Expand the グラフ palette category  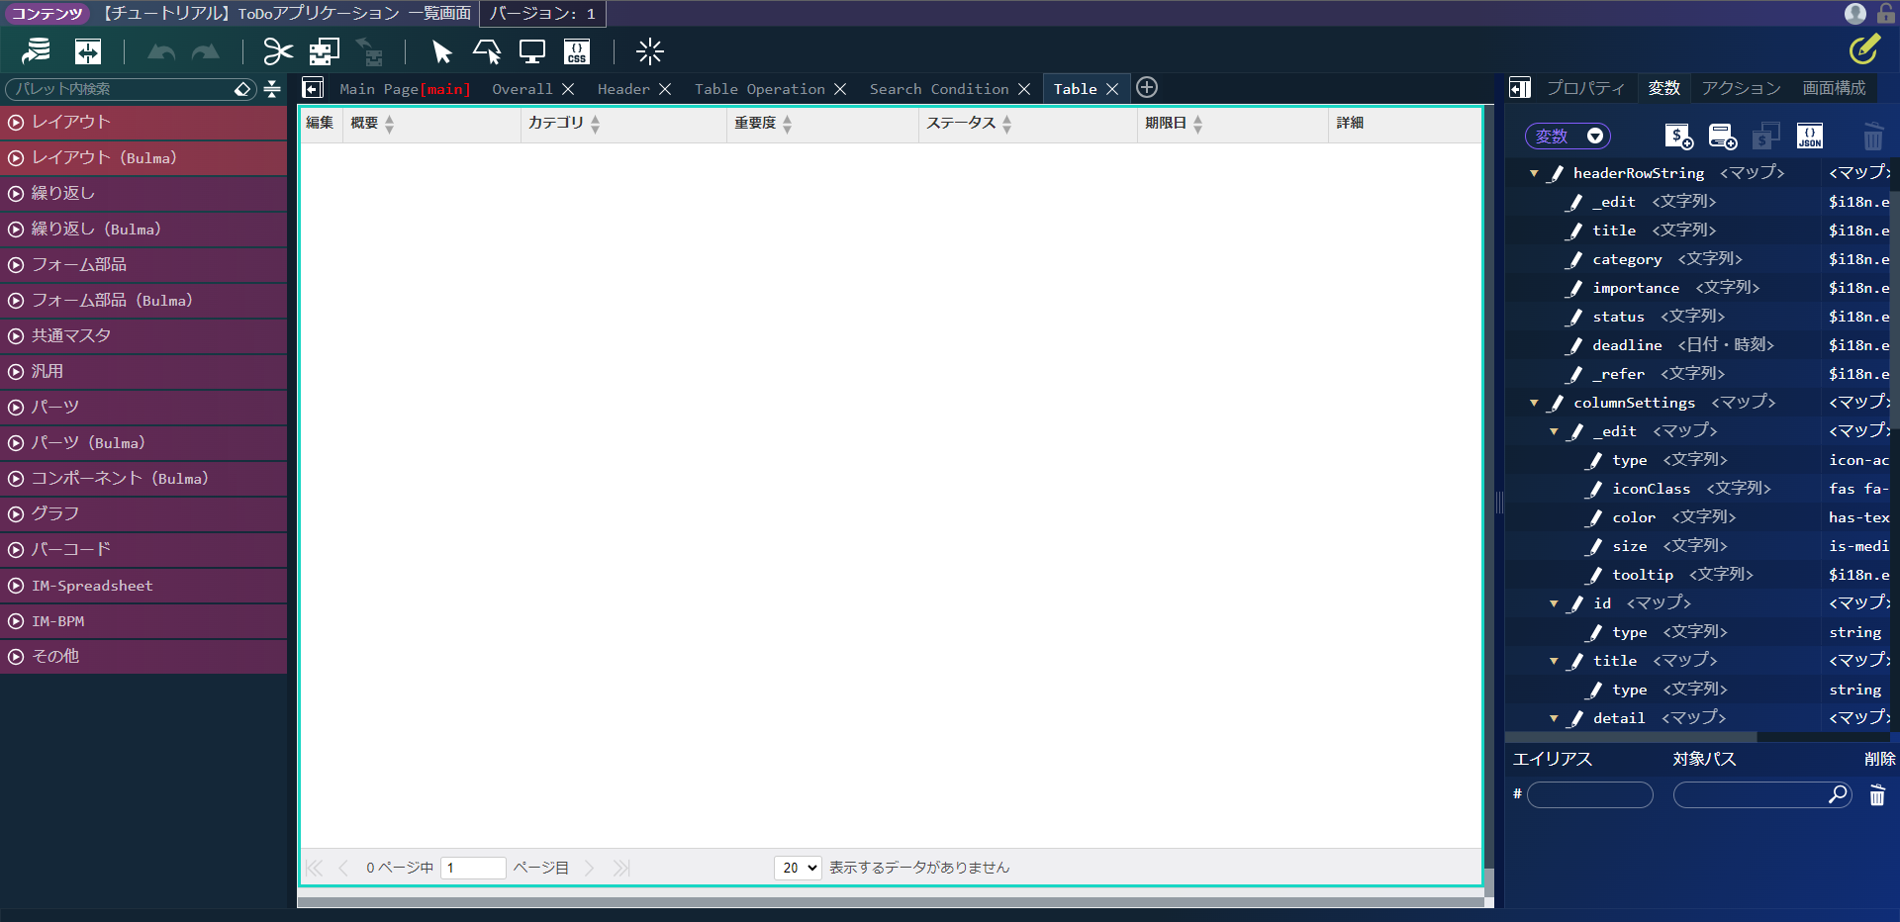[x=143, y=514]
